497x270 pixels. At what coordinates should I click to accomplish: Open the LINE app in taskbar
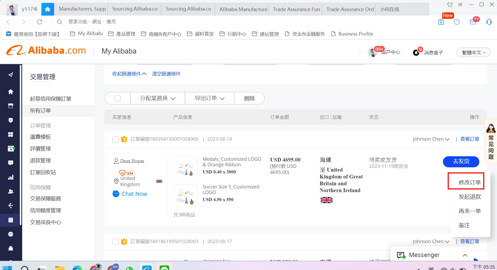click(x=164, y=267)
